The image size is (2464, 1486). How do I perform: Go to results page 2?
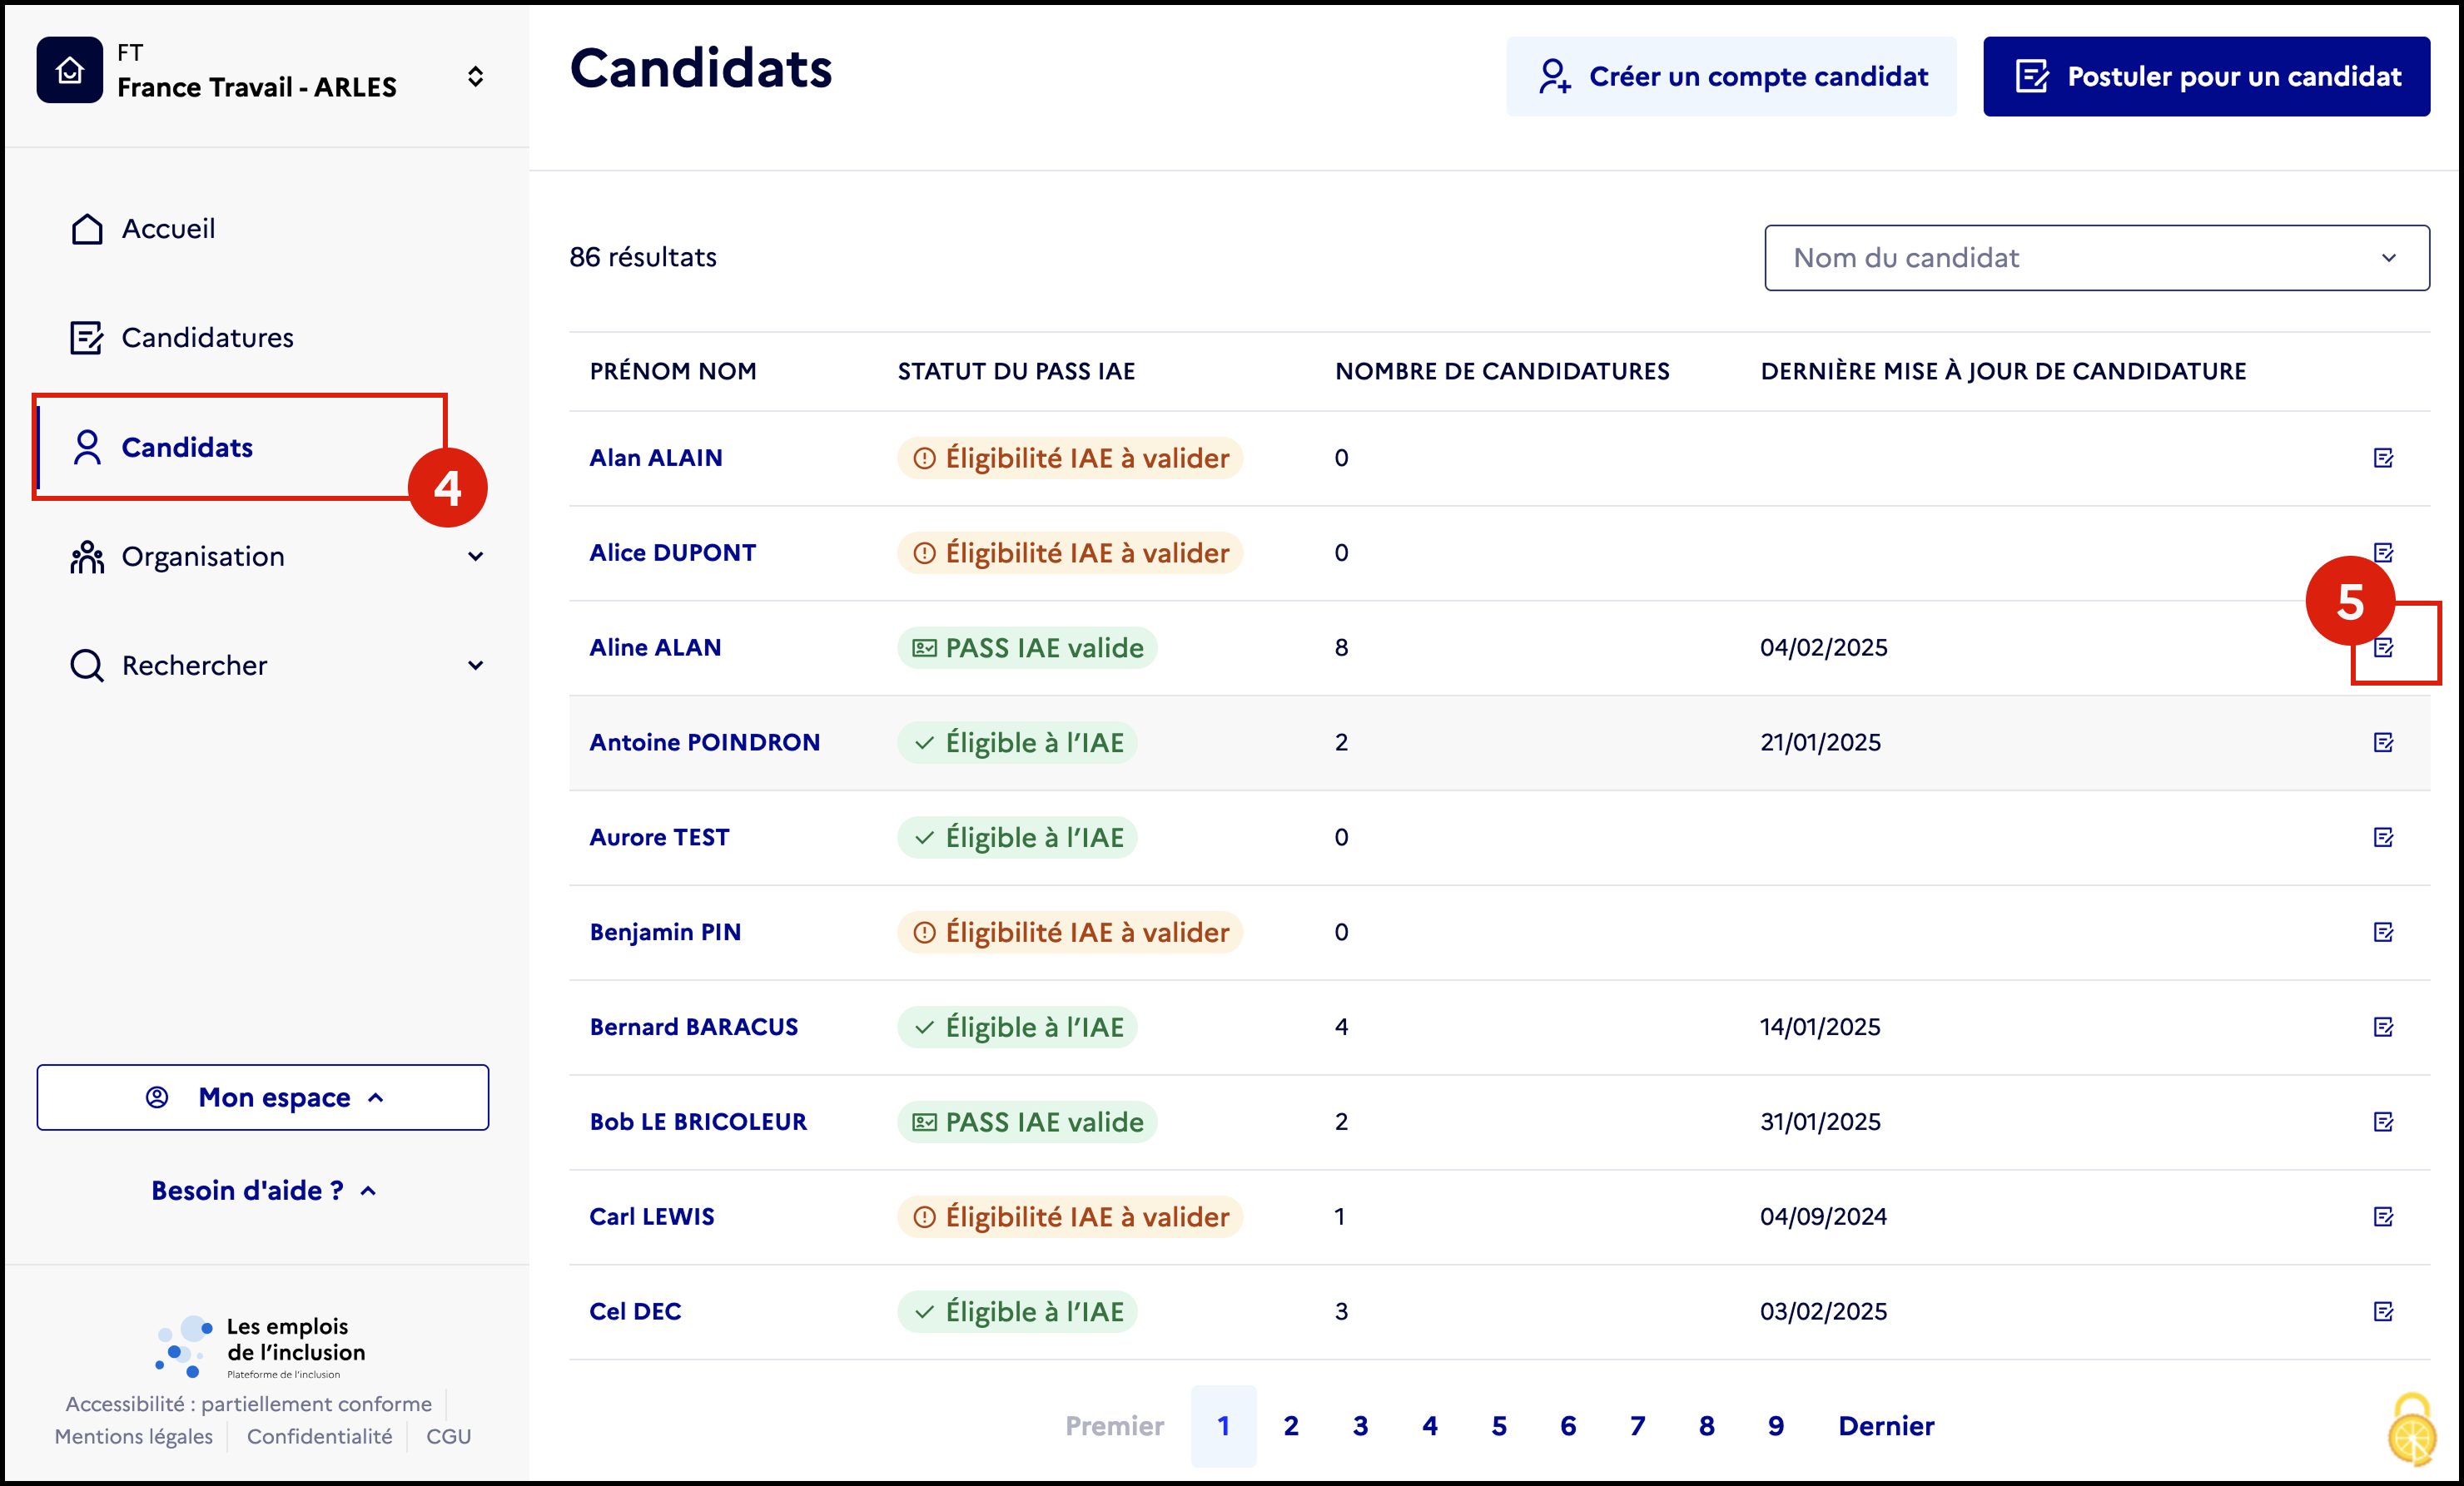point(1291,1426)
